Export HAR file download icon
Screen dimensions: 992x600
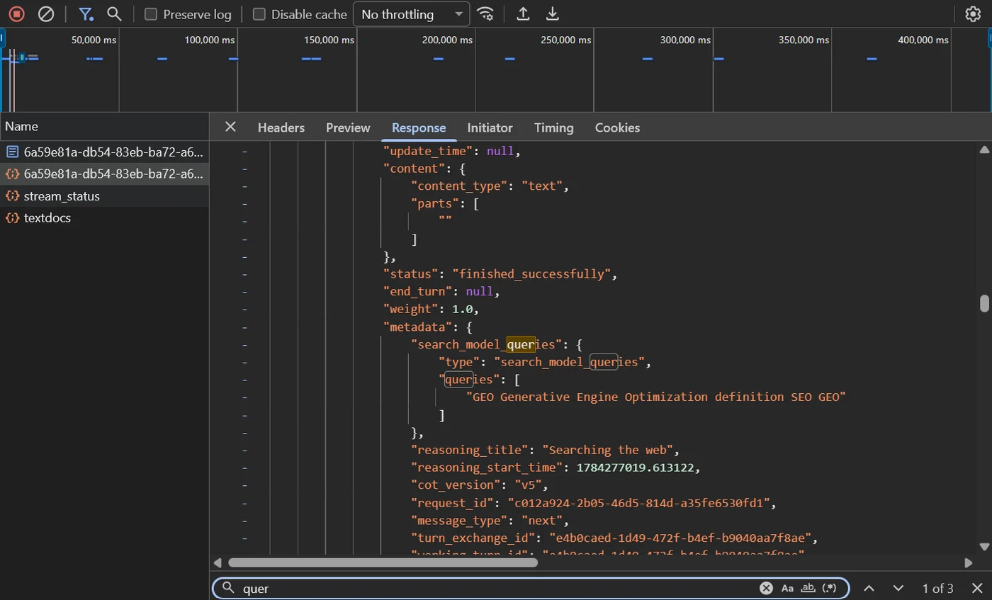click(x=553, y=14)
